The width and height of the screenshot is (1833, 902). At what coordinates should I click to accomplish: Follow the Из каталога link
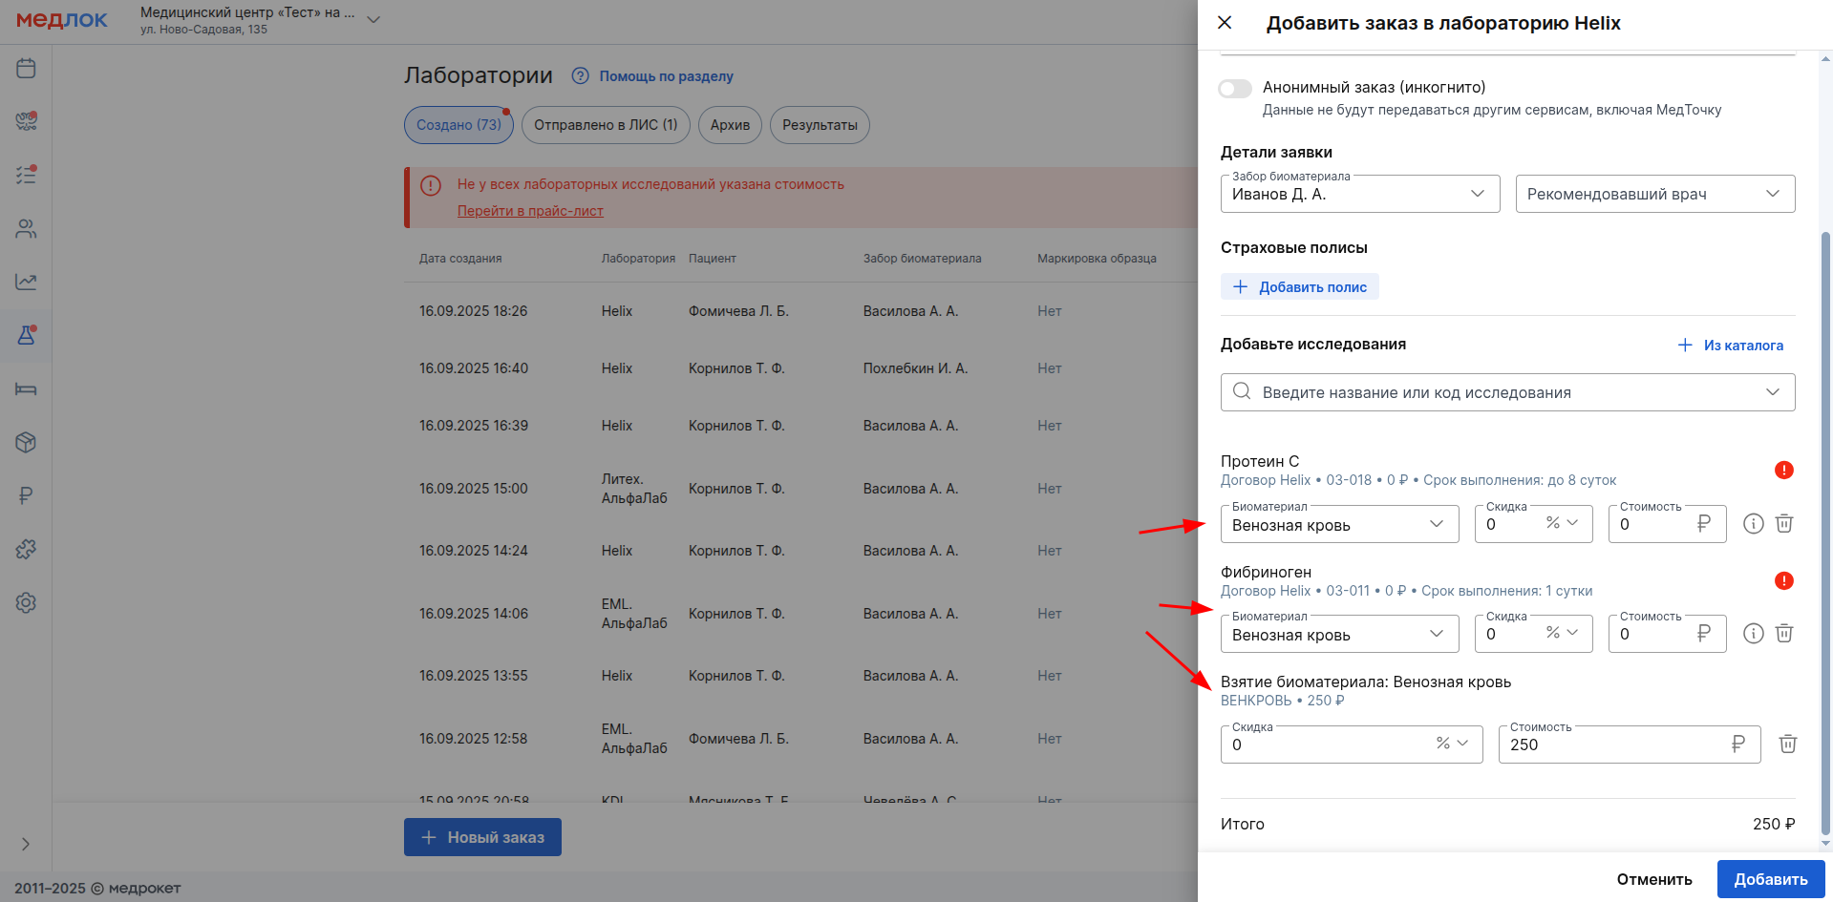(x=1731, y=346)
